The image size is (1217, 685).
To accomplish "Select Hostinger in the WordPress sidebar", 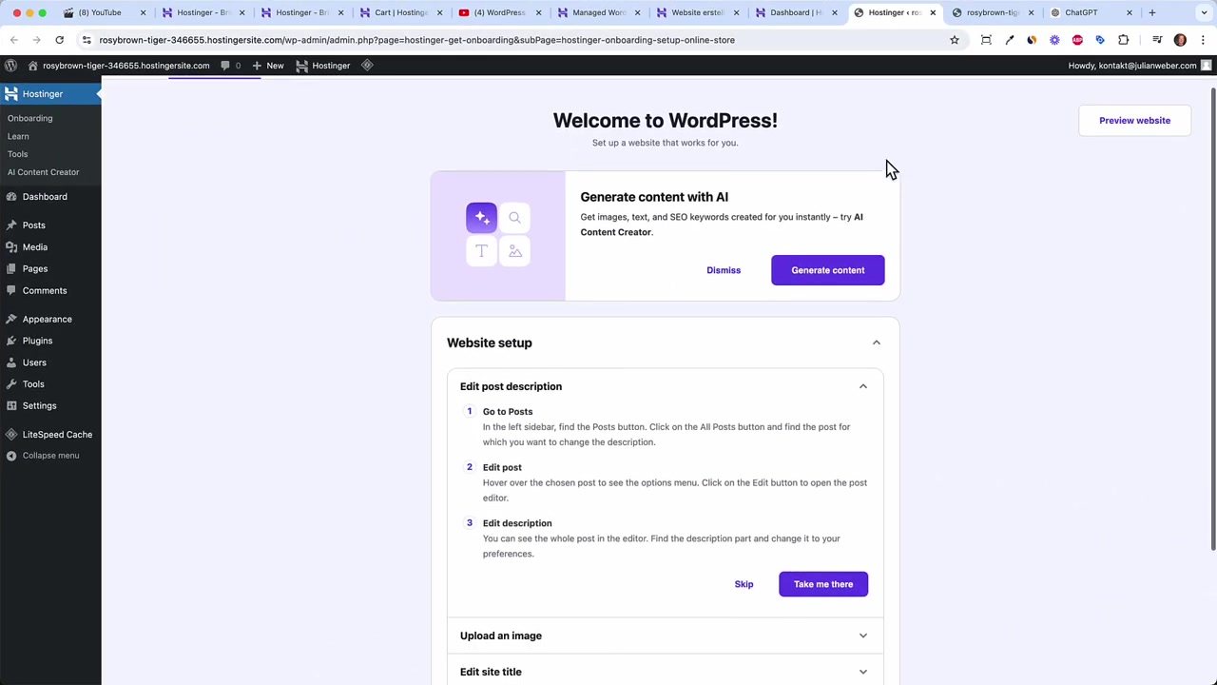I will [50, 94].
